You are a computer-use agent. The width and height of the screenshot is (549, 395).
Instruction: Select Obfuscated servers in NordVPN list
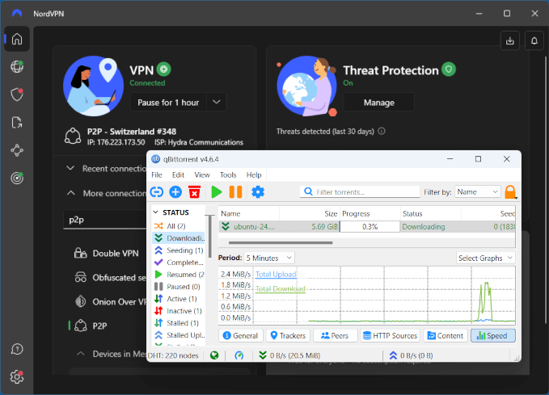click(110, 277)
